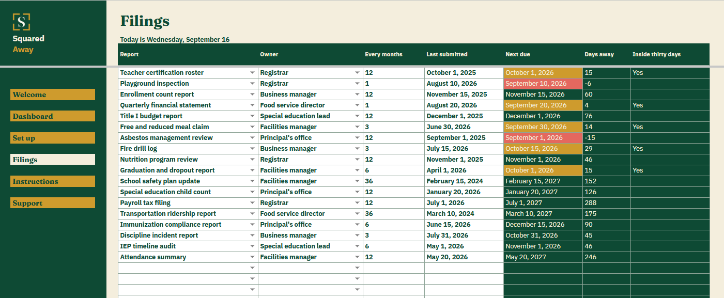Select Immunization compliance report cell
This screenshot has height=298, width=724.
click(x=188, y=225)
